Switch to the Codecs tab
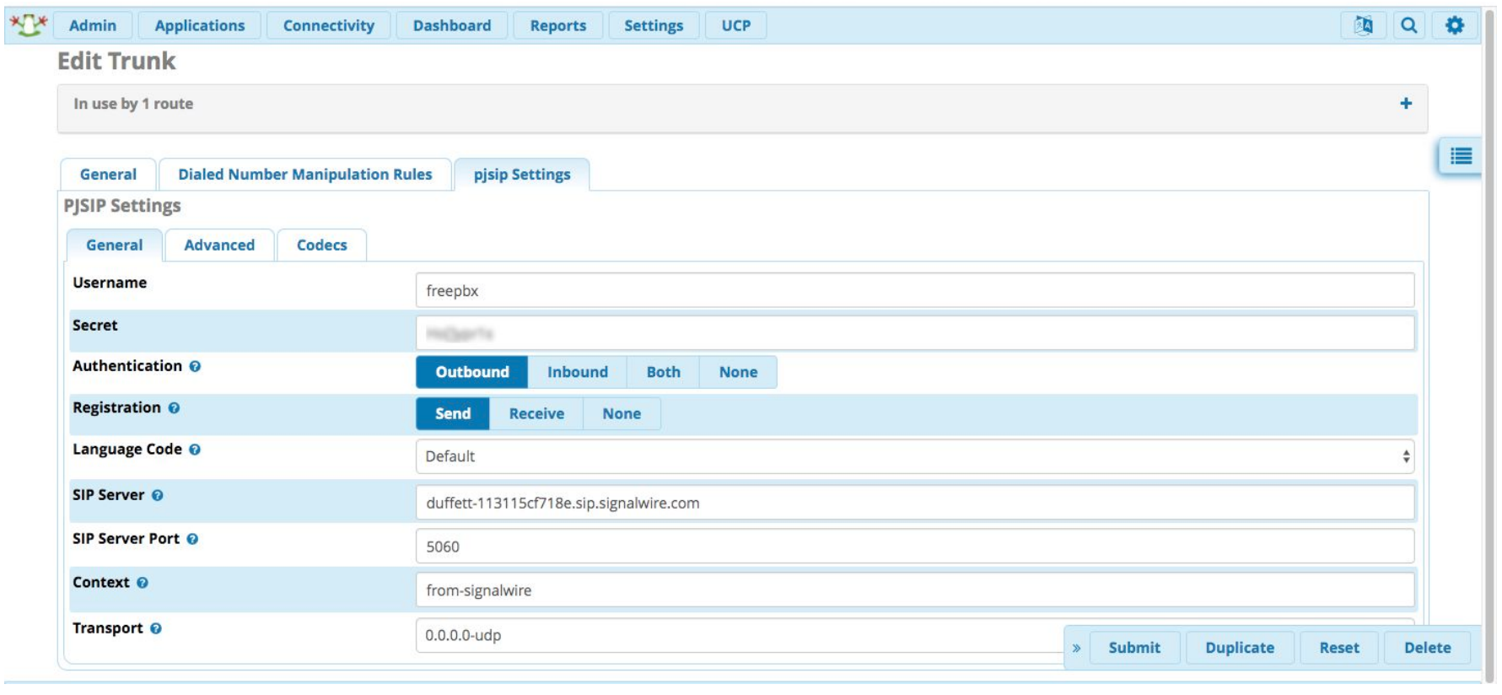Image resolution: width=1502 pixels, height=695 pixels. tap(321, 245)
